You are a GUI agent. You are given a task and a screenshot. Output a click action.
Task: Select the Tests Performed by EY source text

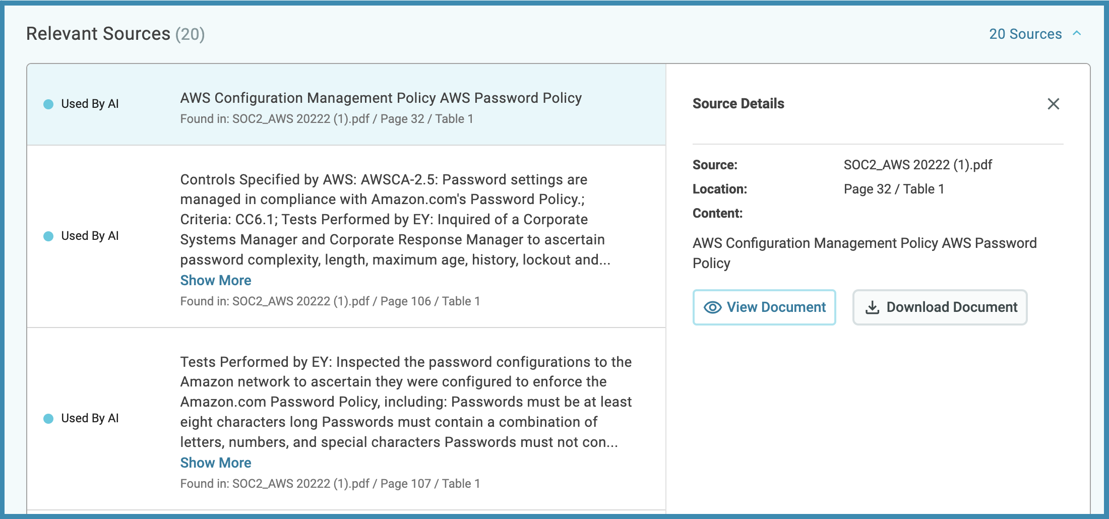point(406,402)
